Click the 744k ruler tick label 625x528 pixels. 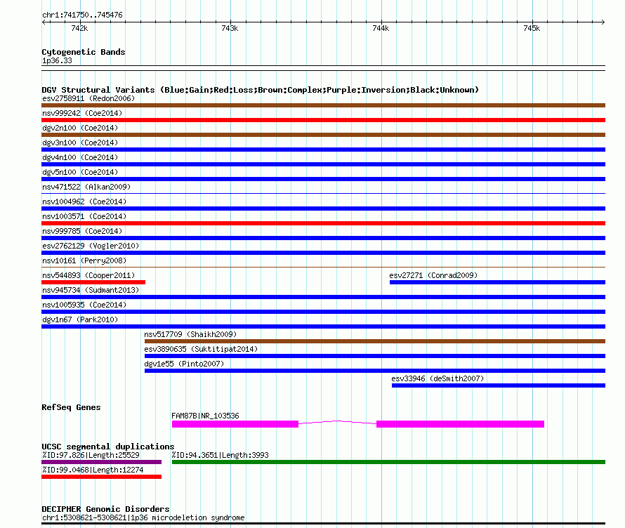(381, 28)
